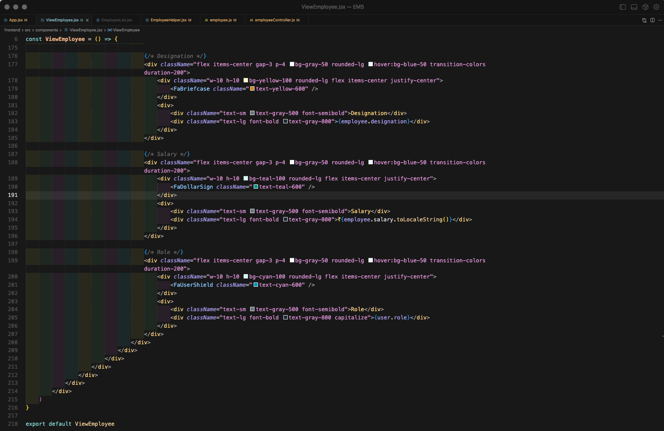Click the React icon on EmployeeHelper.jsx tab
This screenshot has width=664, height=431.
pyautogui.click(x=147, y=20)
